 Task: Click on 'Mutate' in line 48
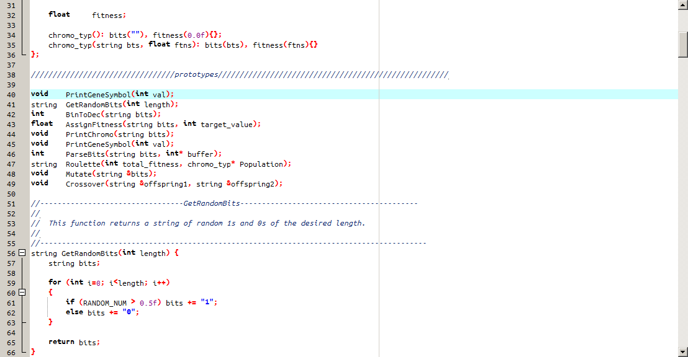[x=79, y=174]
